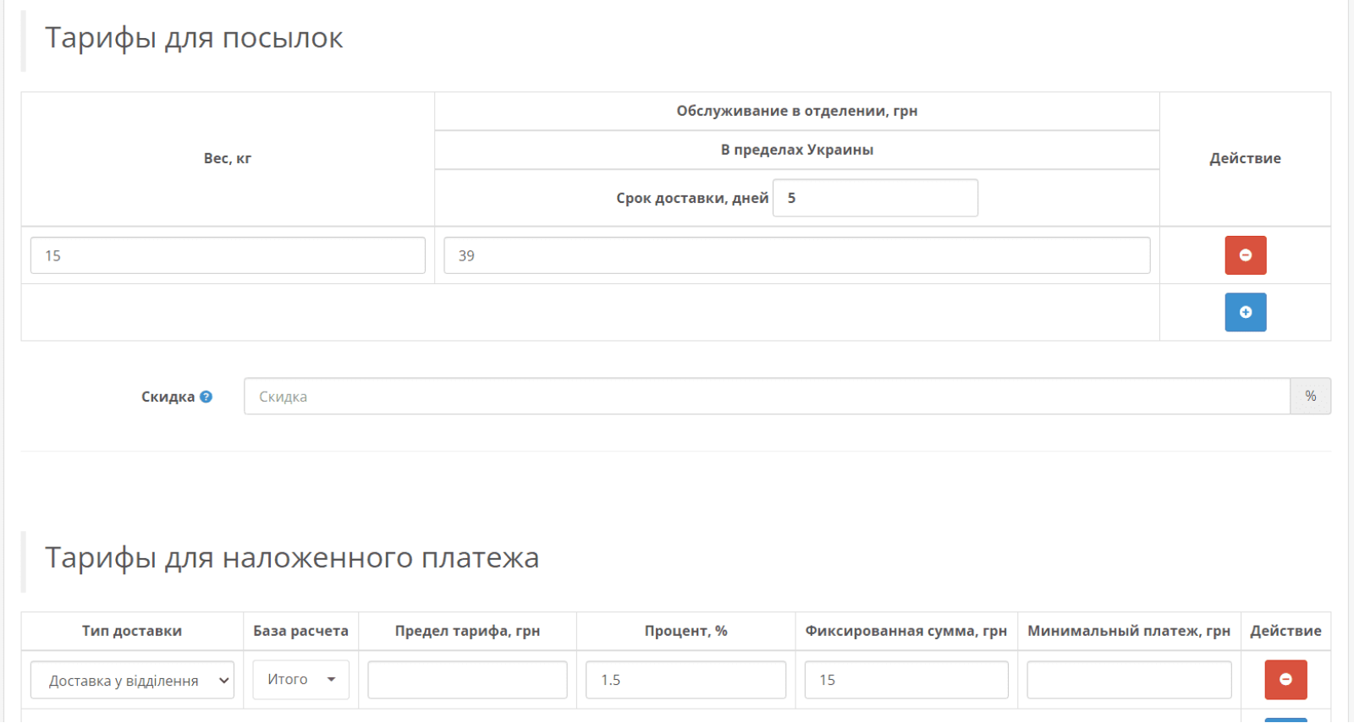Add a new parcel tariff row

[1245, 312]
